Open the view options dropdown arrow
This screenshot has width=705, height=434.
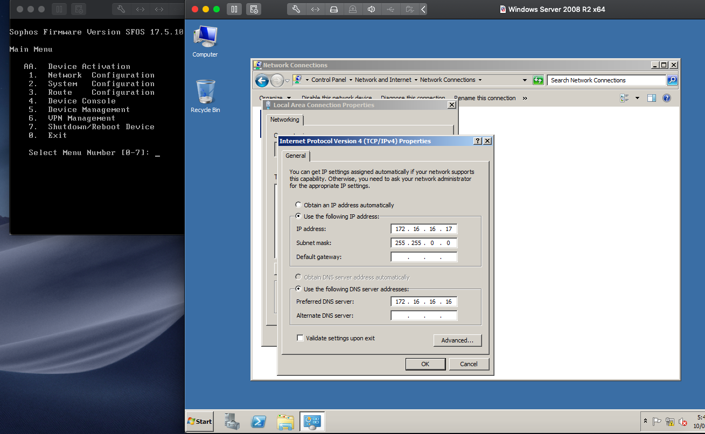[x=637, y=98]
